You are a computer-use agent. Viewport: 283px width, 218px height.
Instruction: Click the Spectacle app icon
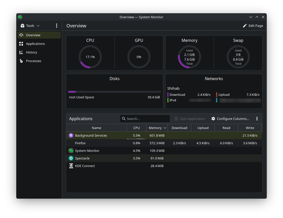(71, 158)
